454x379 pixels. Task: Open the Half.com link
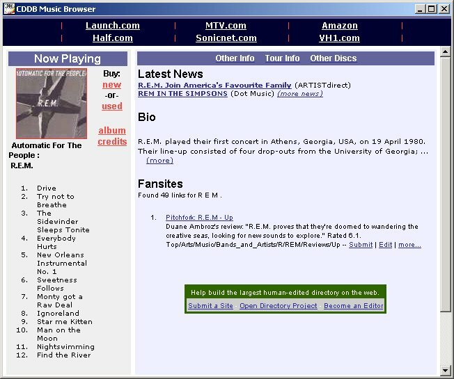[113, 38]
